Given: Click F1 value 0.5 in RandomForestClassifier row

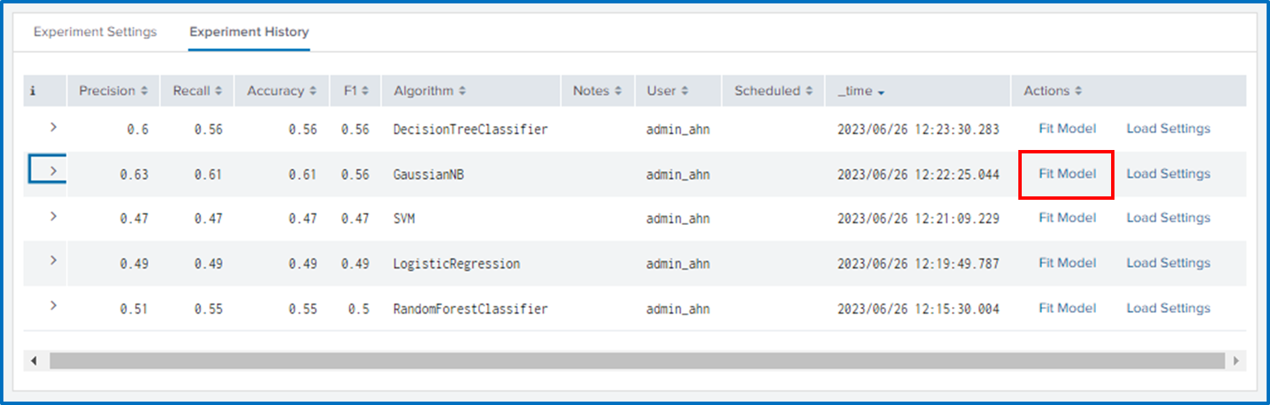Looking at the screenshot, I should [x=359, y=309].
